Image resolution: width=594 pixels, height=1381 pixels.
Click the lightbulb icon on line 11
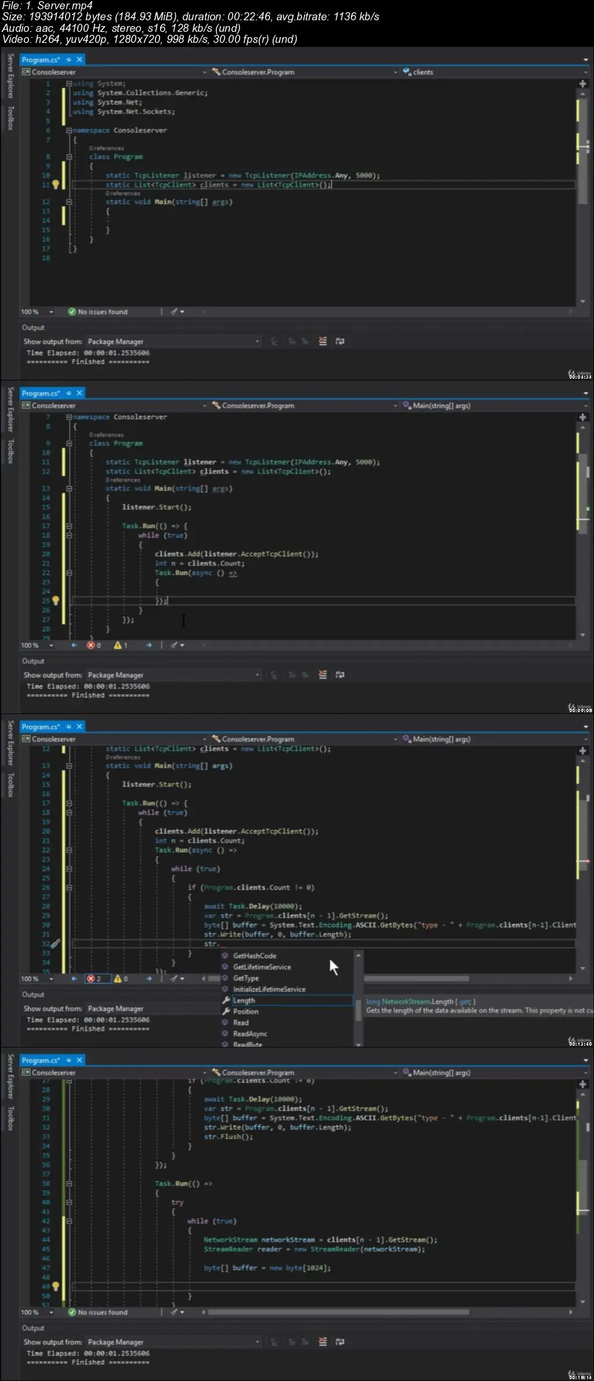56,184
